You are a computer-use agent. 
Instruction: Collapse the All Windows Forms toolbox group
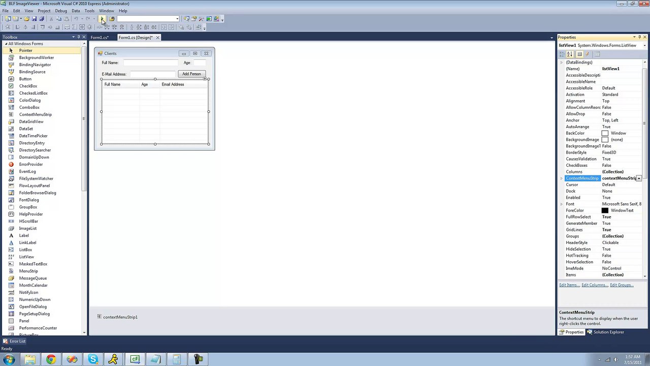pyautogui.click(x=6, y=44)
